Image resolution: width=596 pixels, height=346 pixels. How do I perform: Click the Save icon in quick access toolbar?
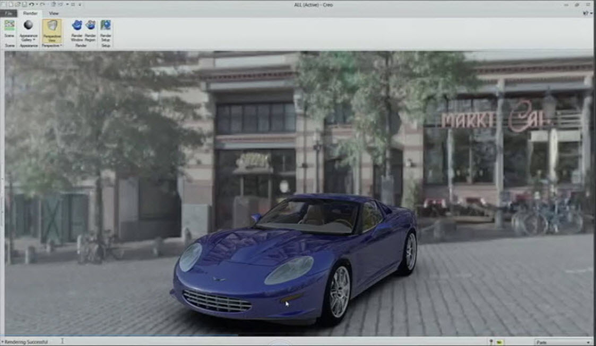pos(24,5)
